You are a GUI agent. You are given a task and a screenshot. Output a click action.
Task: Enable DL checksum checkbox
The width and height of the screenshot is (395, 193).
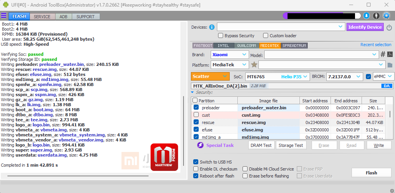196,169
